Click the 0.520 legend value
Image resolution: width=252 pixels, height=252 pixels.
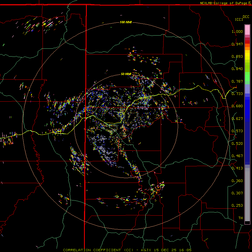(237, 143)
